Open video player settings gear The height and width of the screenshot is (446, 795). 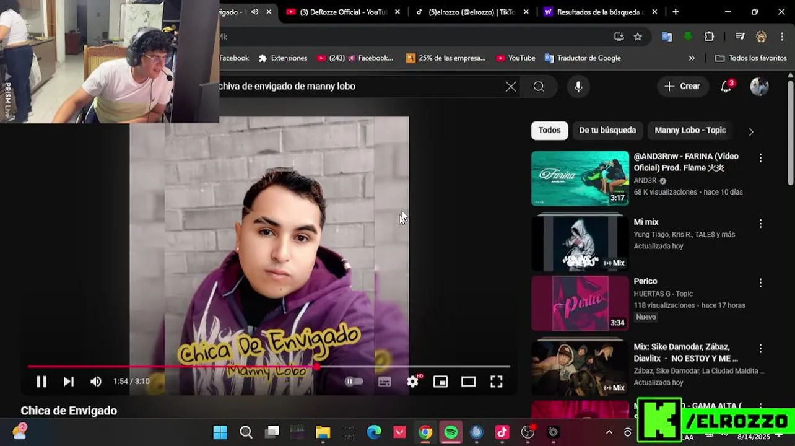pyautogui.click(x=413, y=382)
